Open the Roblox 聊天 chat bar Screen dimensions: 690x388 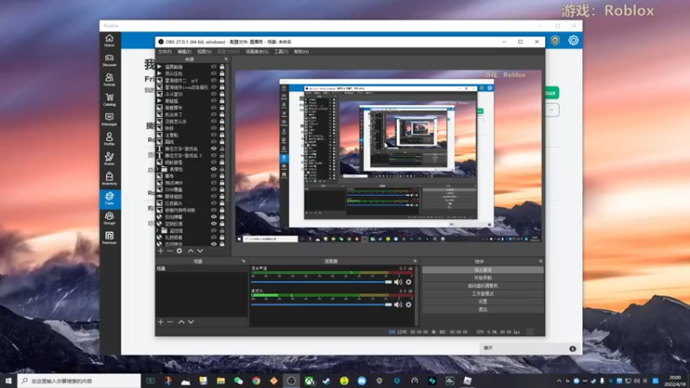[530, 348]
